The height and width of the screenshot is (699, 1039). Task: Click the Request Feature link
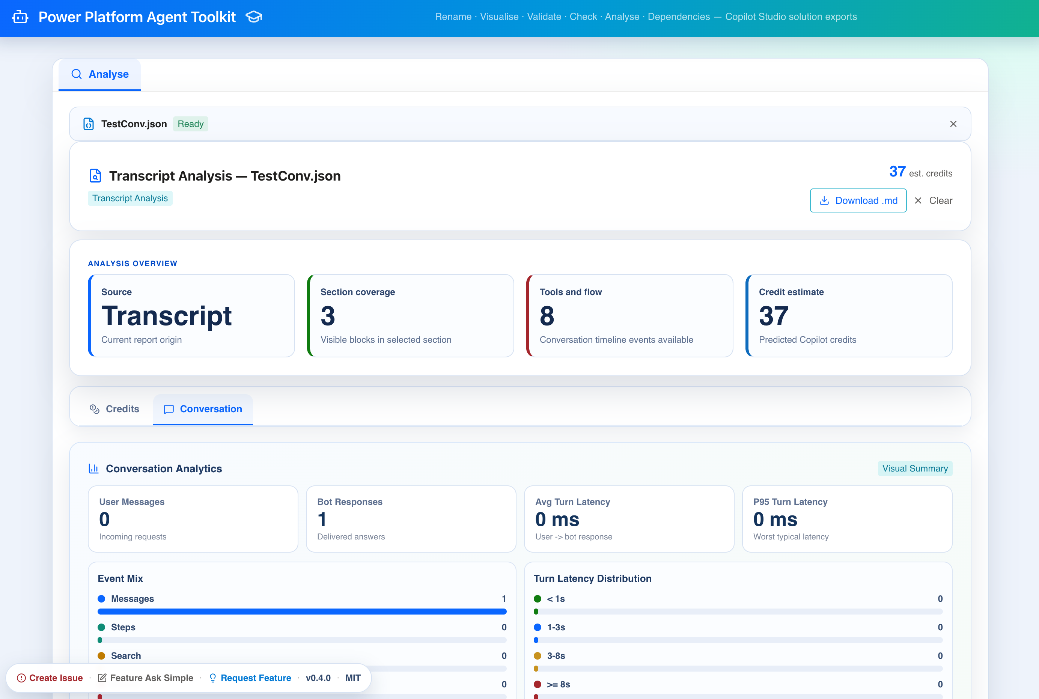click(255, 678)
